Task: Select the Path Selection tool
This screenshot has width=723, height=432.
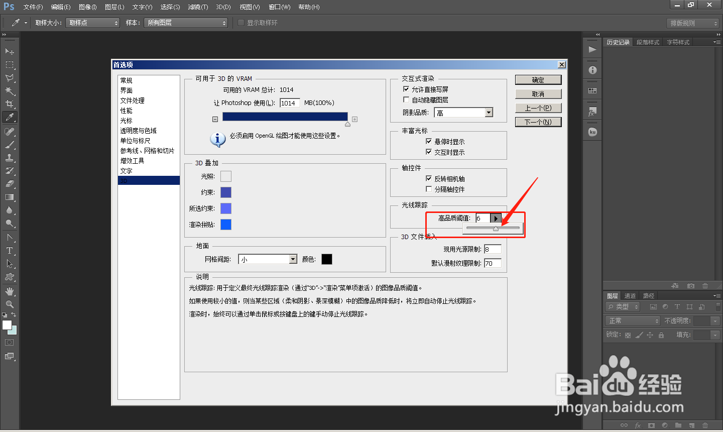Action: (10, 264)
